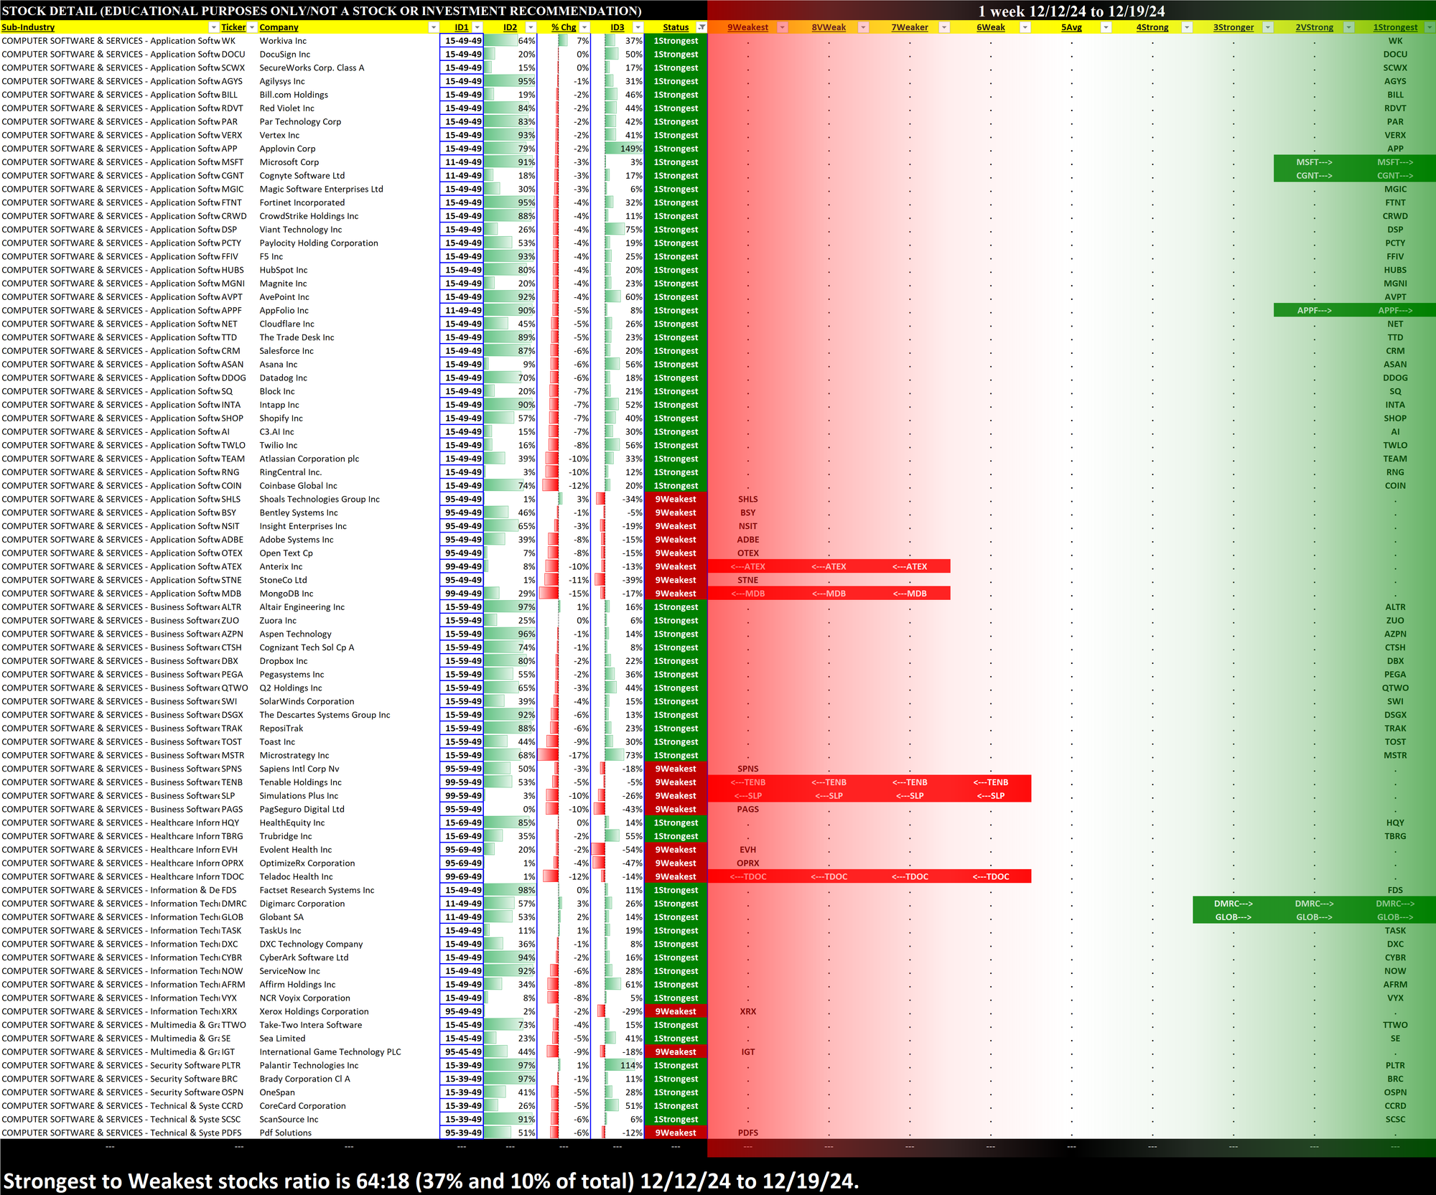Click the active Status filter funnel icon
The image size is (1436, 1195).
701,27
